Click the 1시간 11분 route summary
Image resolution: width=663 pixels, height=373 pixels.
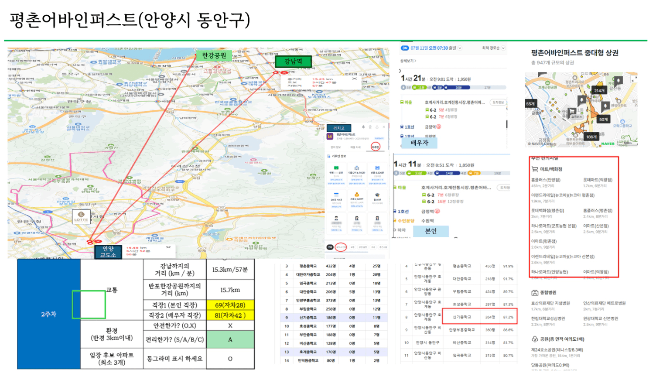click(x=434, y=164)
